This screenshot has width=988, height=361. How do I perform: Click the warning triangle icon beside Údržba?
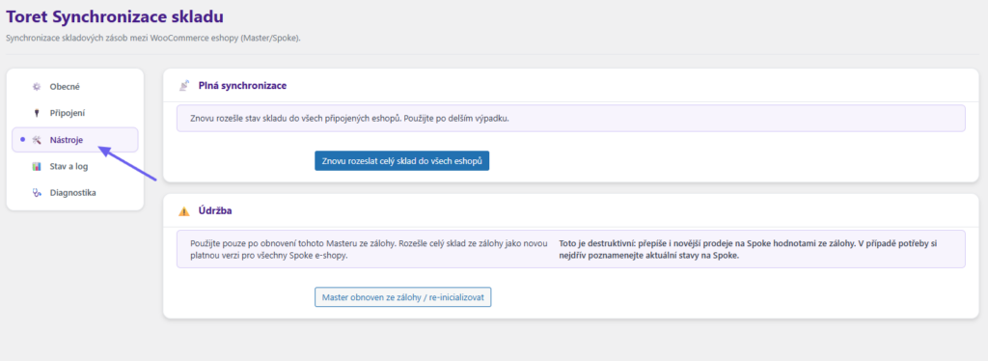pyautogui.click(x=184, y=211)
